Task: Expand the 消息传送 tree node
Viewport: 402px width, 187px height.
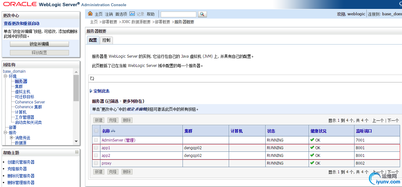Action: [x=11, y=138]
